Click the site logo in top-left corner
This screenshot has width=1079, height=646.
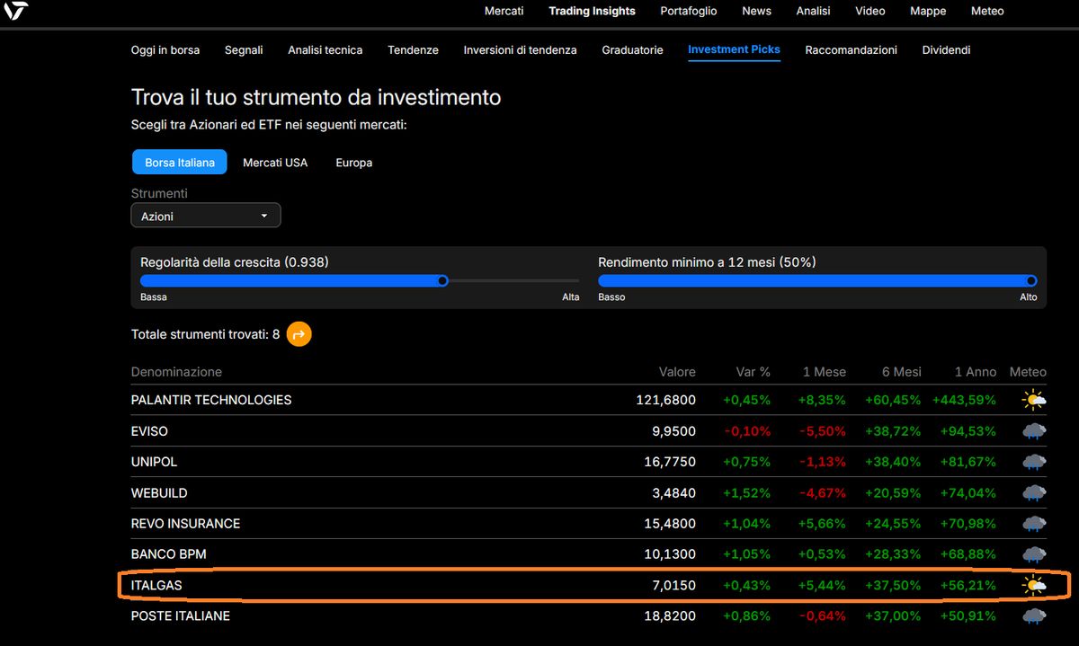point(16,11)
